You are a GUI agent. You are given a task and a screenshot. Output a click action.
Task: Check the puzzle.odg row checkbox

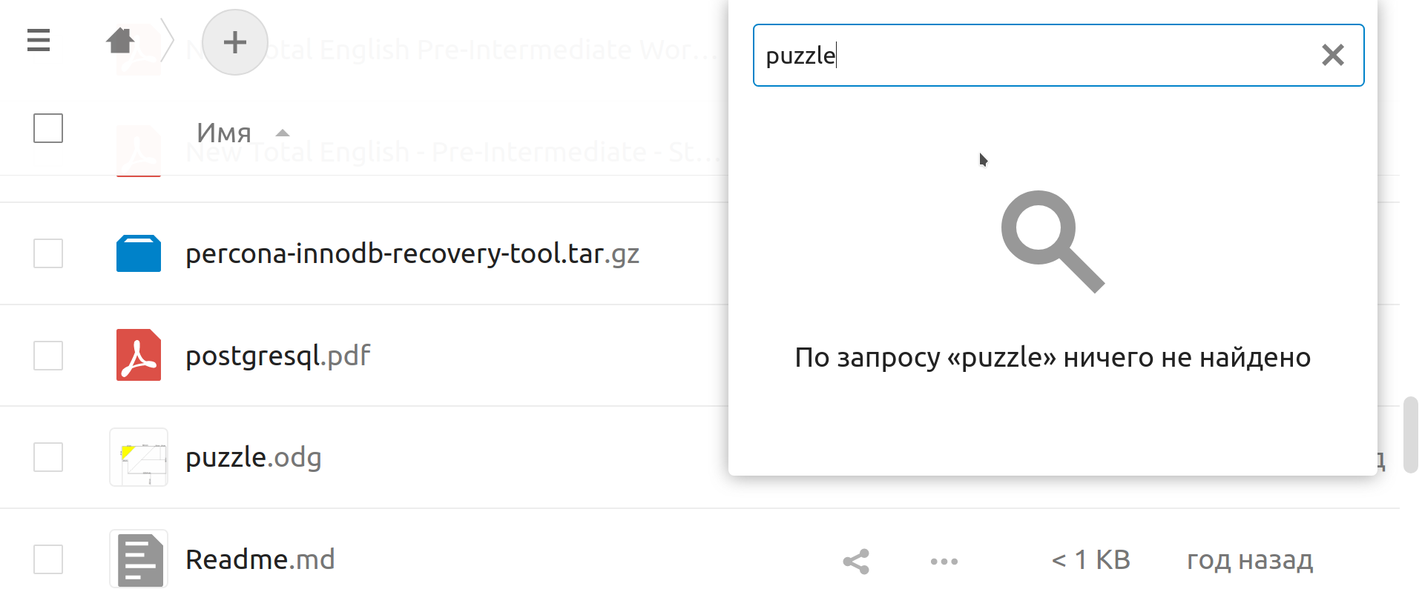pyautogui.click(x=48, y=457)
